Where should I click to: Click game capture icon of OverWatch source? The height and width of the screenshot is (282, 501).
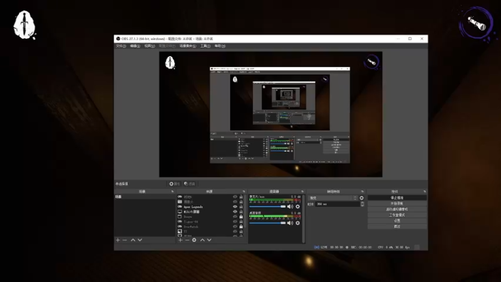point(180,227)
